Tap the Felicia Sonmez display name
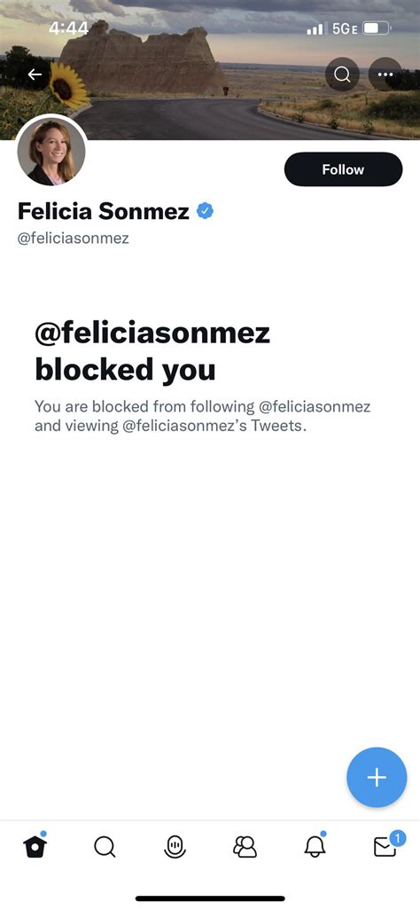Image resolution: width=420 pixels, height=910 pixels. [x=104, y=211]
